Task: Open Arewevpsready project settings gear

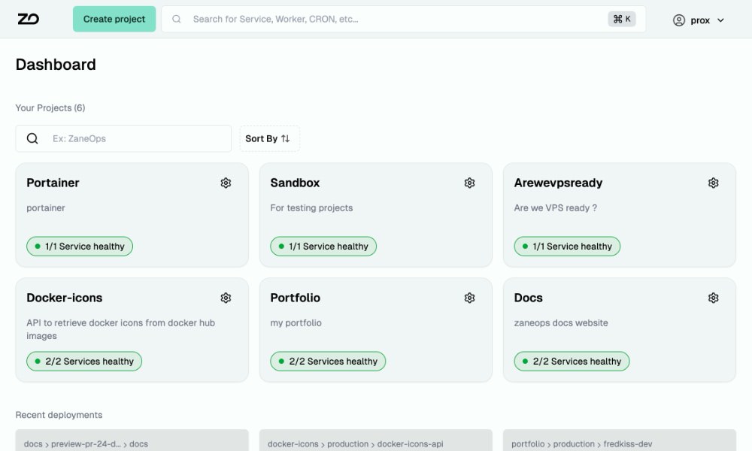Action: [x=713, y=183]
